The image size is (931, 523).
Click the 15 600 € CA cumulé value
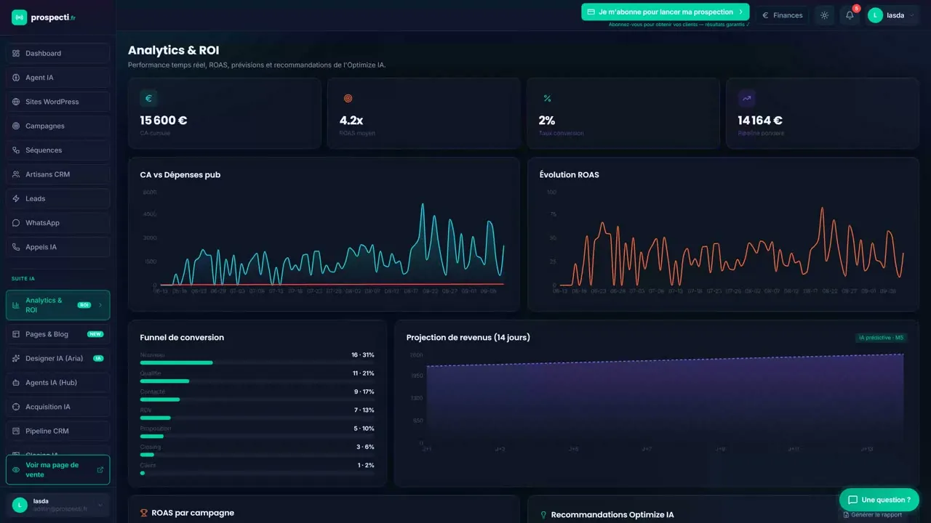tap(164, 121)
